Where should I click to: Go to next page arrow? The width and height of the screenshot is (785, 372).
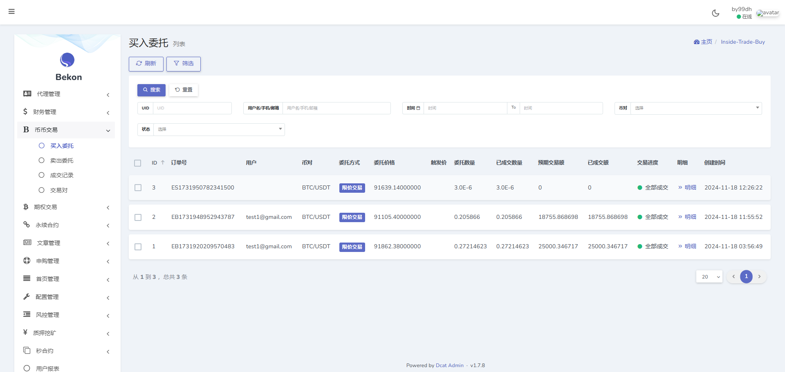click(759, 276)
